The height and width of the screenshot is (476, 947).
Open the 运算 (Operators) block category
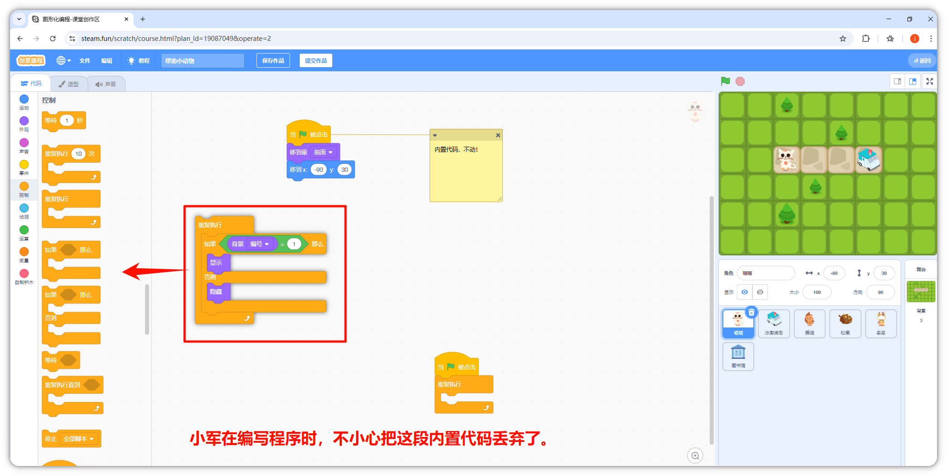[x=24, y=233]
